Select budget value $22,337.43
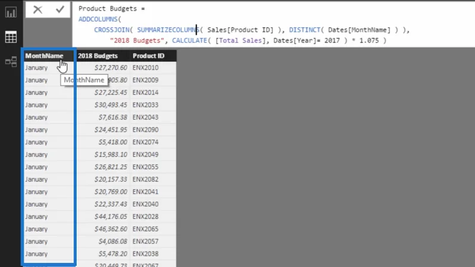The width and height of the screenshot is (475, 267). (x=110, y=204)
